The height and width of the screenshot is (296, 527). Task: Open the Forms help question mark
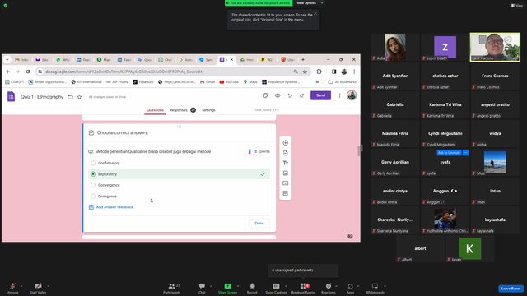[x=350, y=236]
